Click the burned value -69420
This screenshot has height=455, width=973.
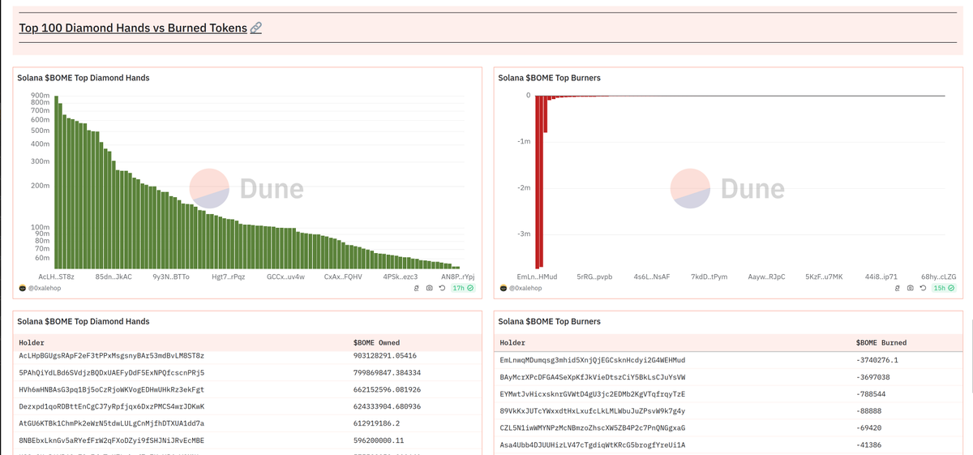click(x=868, y=428)
